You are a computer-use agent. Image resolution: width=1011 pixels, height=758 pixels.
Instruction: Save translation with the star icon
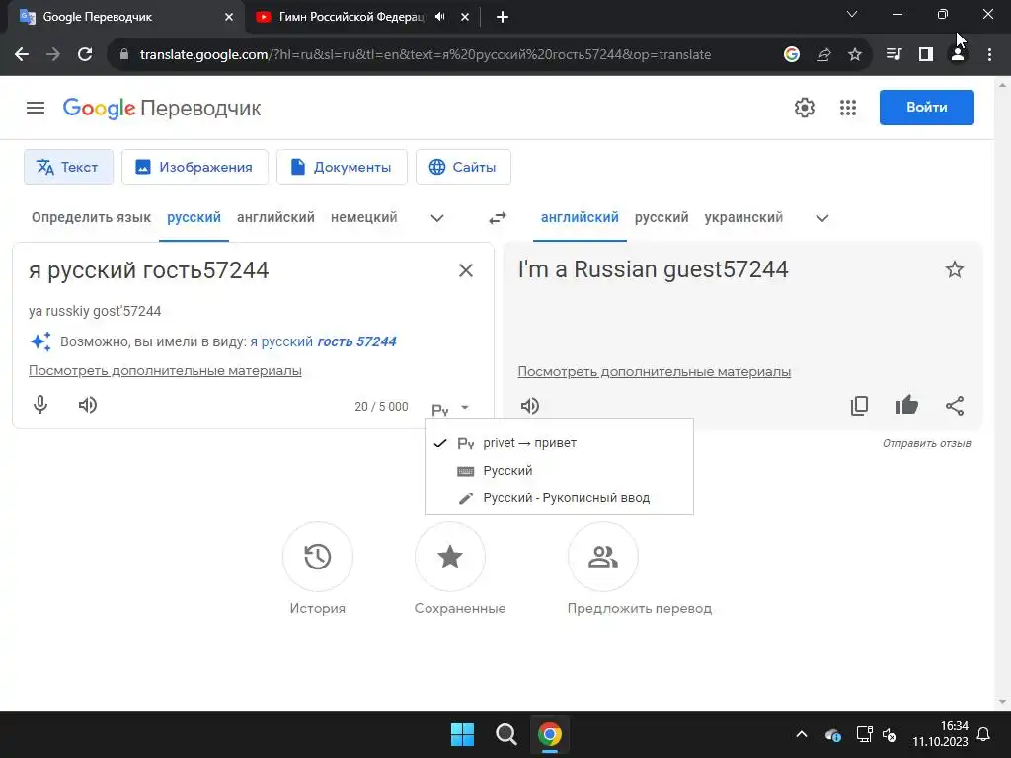[955, 269]
